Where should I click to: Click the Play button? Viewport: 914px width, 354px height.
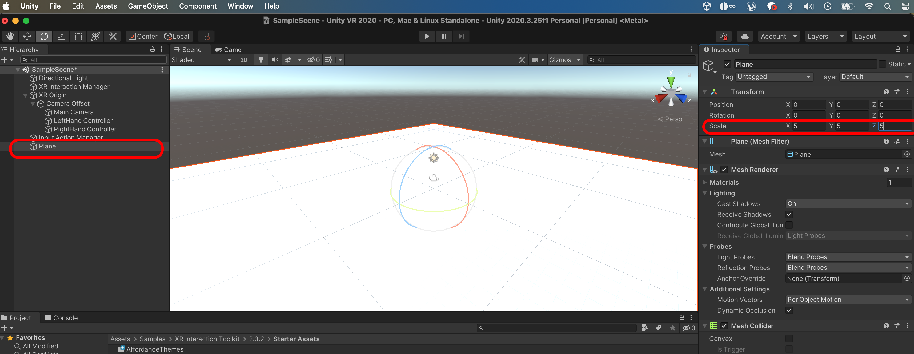tap(427, 36)
